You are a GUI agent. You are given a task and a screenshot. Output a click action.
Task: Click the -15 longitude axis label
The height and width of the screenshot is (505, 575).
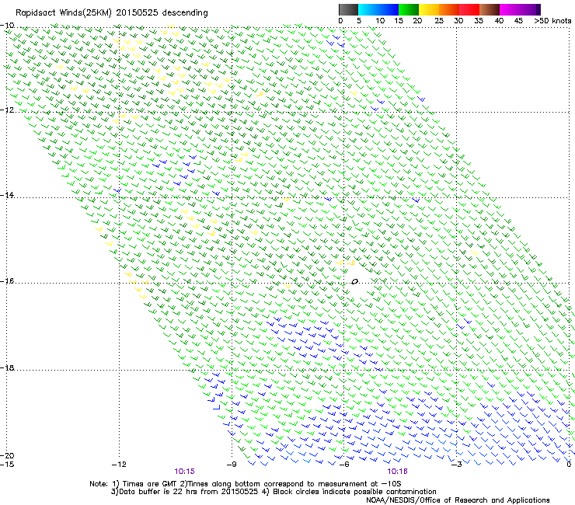[x=7, y=465]
